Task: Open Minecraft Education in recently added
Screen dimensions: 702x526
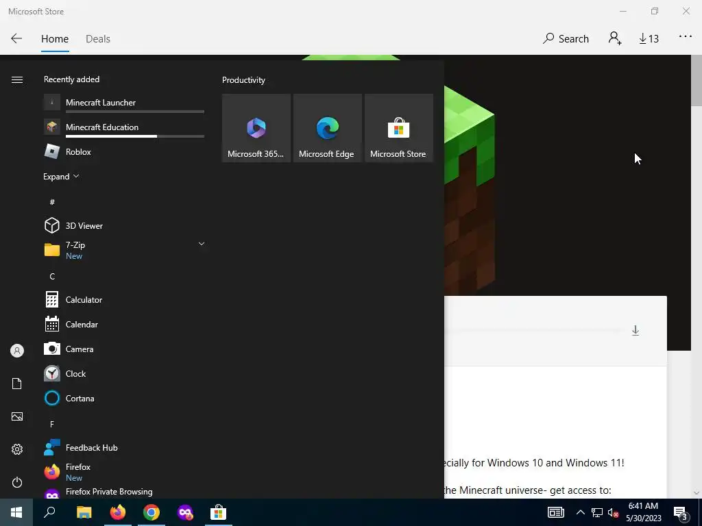Action: click(124, 127)
